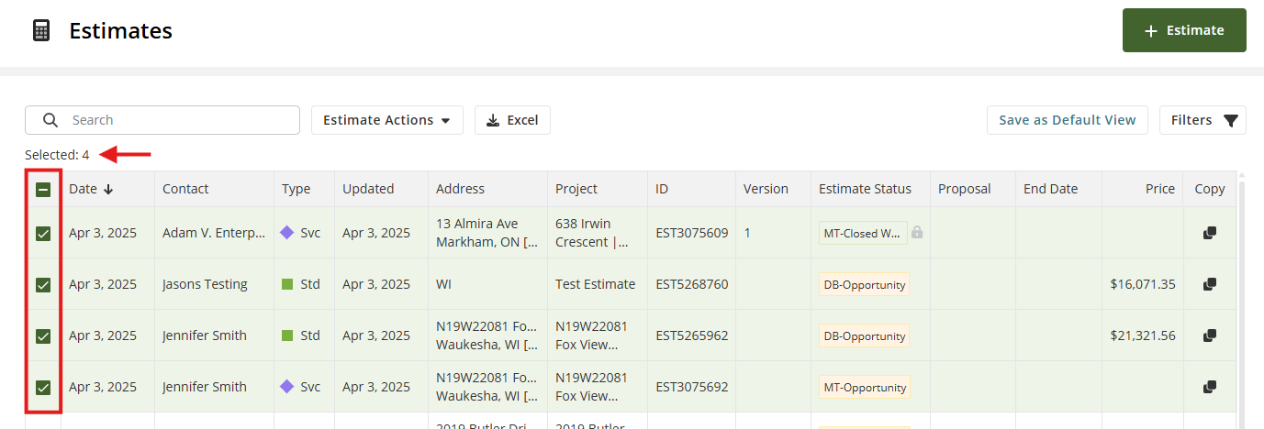The image size is (1264, 429).
Task: Toggle the select-all header checkbox
Action: [x=43, y=190]
